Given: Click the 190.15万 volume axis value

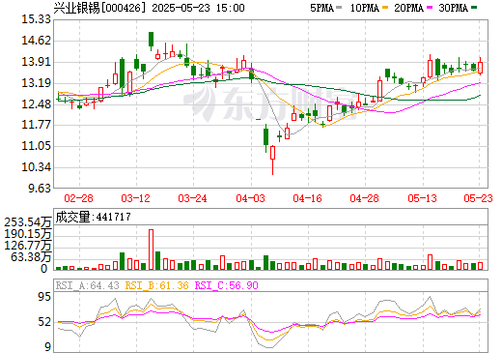Looking at the screenshot, I should [x=28, y=234].
